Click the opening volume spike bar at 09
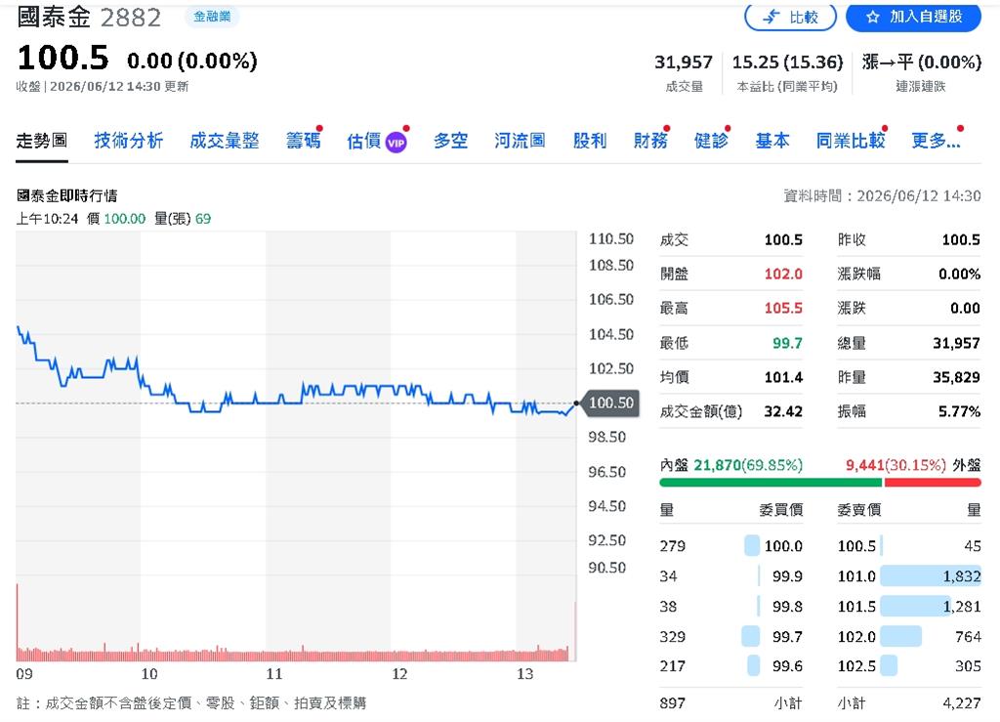The image size is (1000, 722). [18, 622]
